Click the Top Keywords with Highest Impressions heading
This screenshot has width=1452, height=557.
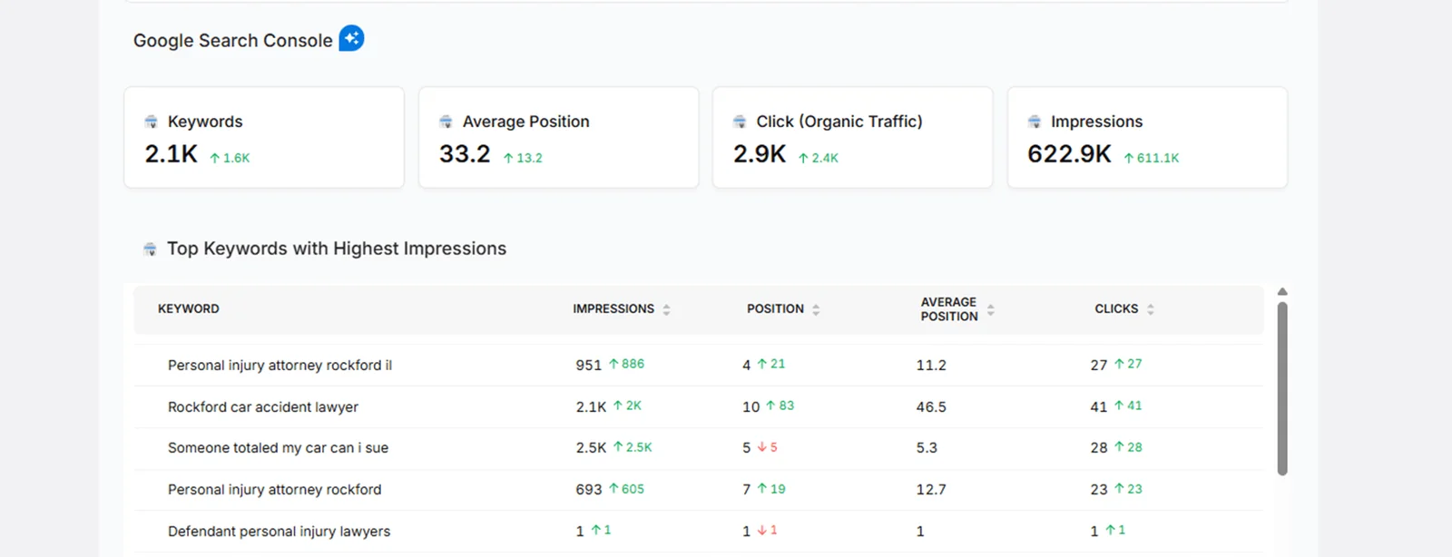click(x=337, y=249)
